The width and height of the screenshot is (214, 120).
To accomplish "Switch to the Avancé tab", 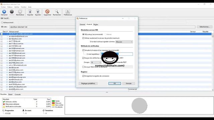I will tap(89, 24).
